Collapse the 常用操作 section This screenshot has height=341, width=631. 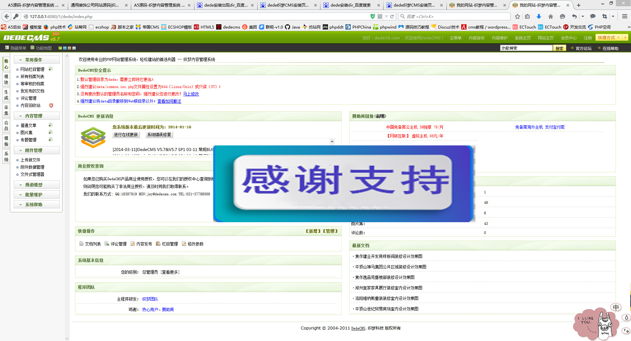37,60
